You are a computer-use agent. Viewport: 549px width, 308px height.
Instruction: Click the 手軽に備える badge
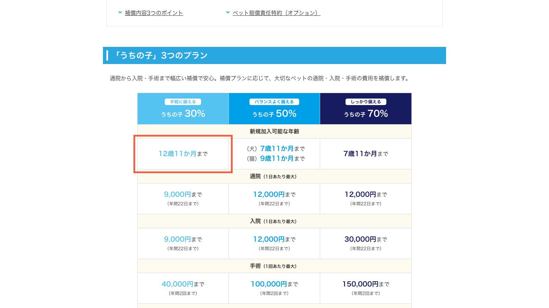tap(183, 102)
